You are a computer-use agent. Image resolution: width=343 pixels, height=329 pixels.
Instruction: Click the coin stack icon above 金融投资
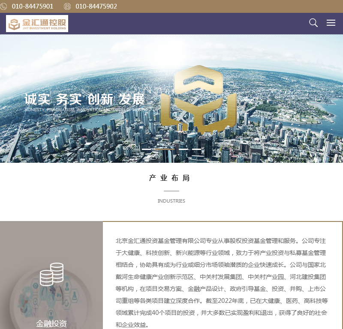click(52, 274)
